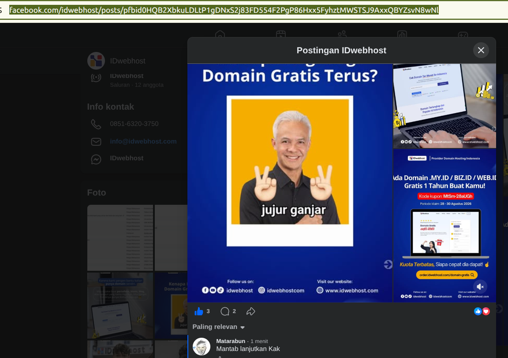Open the IDwebhost page name in header
This screenshot has height=358, width=508.
click(127, 61)
